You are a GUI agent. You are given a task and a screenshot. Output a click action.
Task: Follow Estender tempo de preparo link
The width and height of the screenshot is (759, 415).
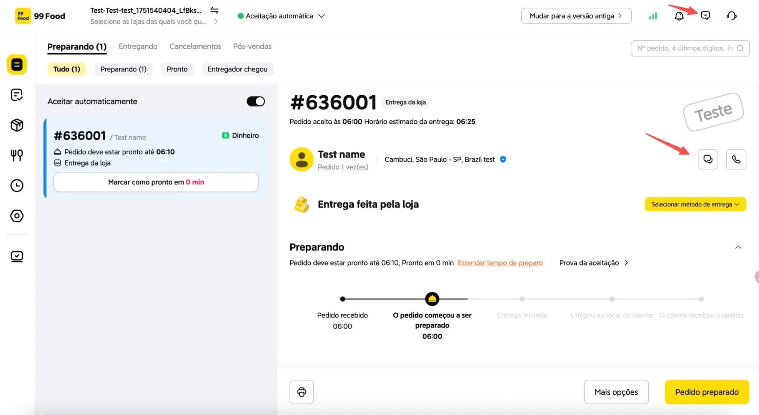click(500, 263)
